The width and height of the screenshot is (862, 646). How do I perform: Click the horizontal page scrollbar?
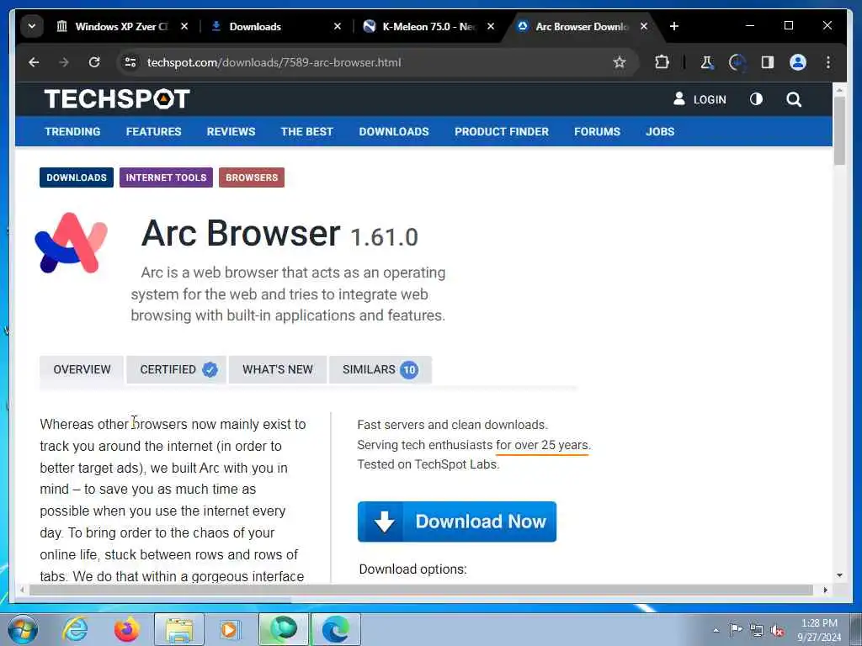click(421, 590)
